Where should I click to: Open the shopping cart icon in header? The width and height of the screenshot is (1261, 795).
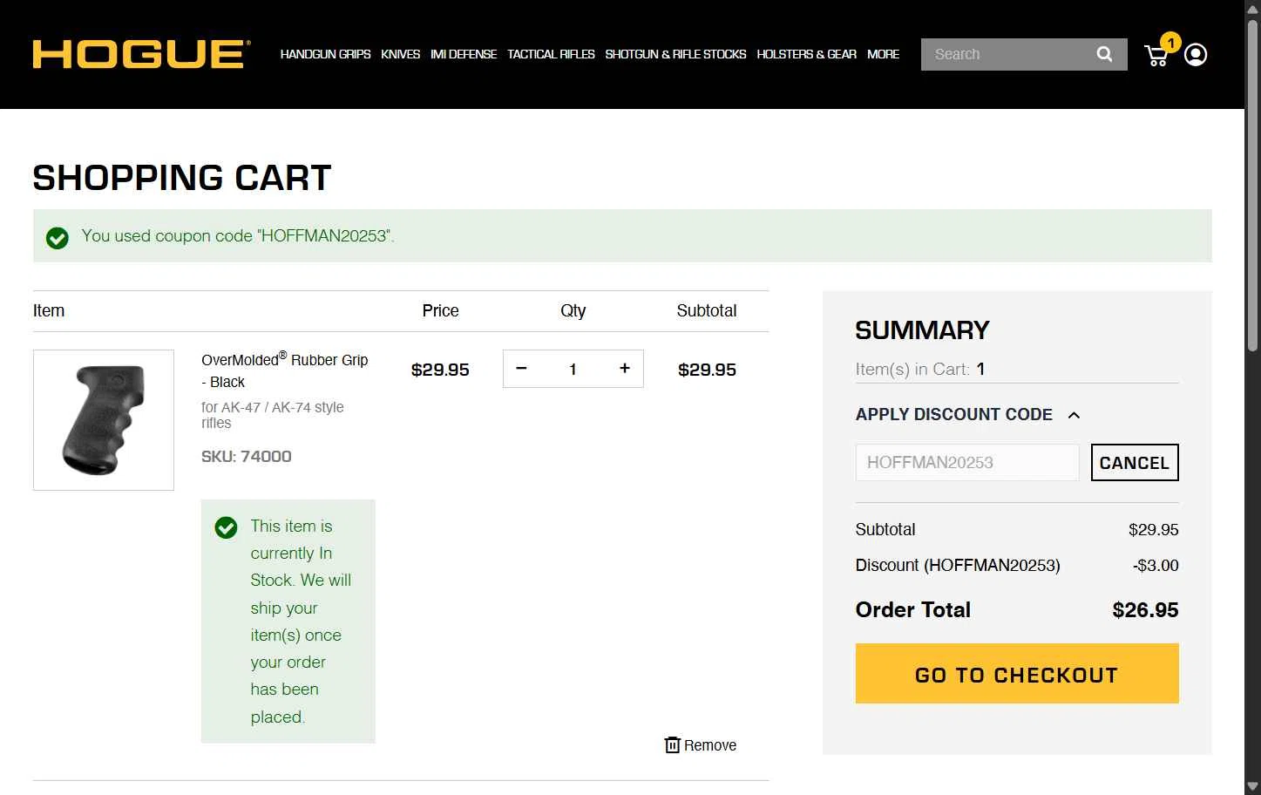(x=1156, y=56)
